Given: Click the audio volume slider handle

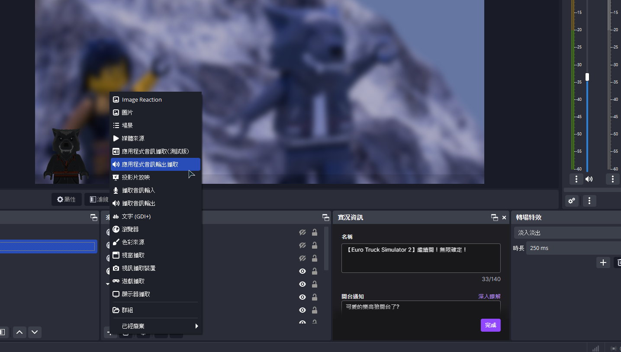Looking at the screenshot, I should click(587, 77).
